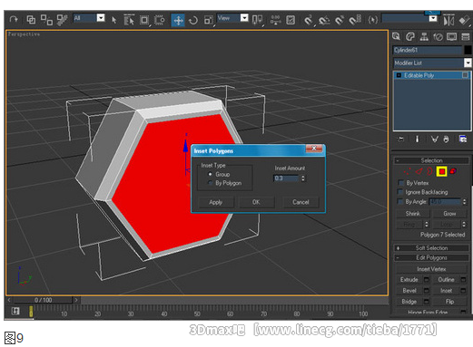Click the Mirror tool icon

(448, 21)
